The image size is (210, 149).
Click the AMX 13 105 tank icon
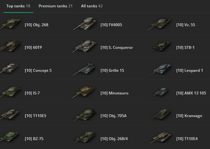pos(161,92)
